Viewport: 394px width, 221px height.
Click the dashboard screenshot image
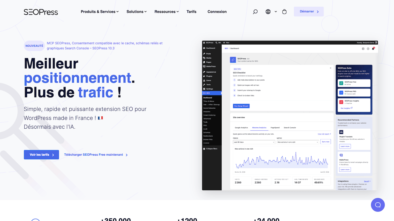(290, 115)
